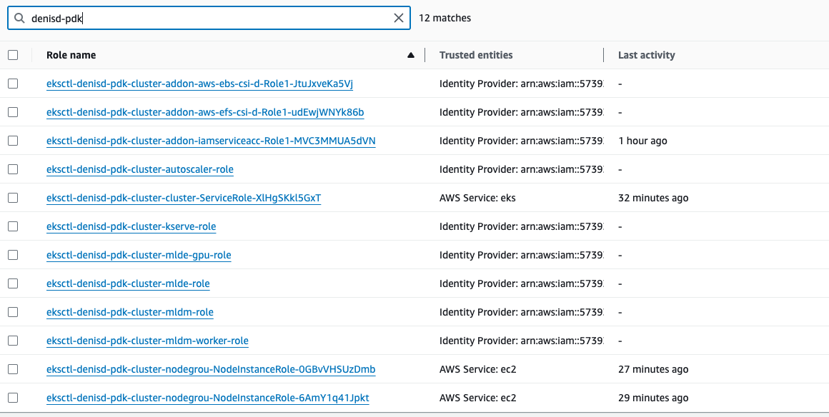The width and height of the screenshot is (829, 417).
Task: Open eksctl-denisd-pdk-cluster-mlde-role link
Action: [x=128, y=283]
